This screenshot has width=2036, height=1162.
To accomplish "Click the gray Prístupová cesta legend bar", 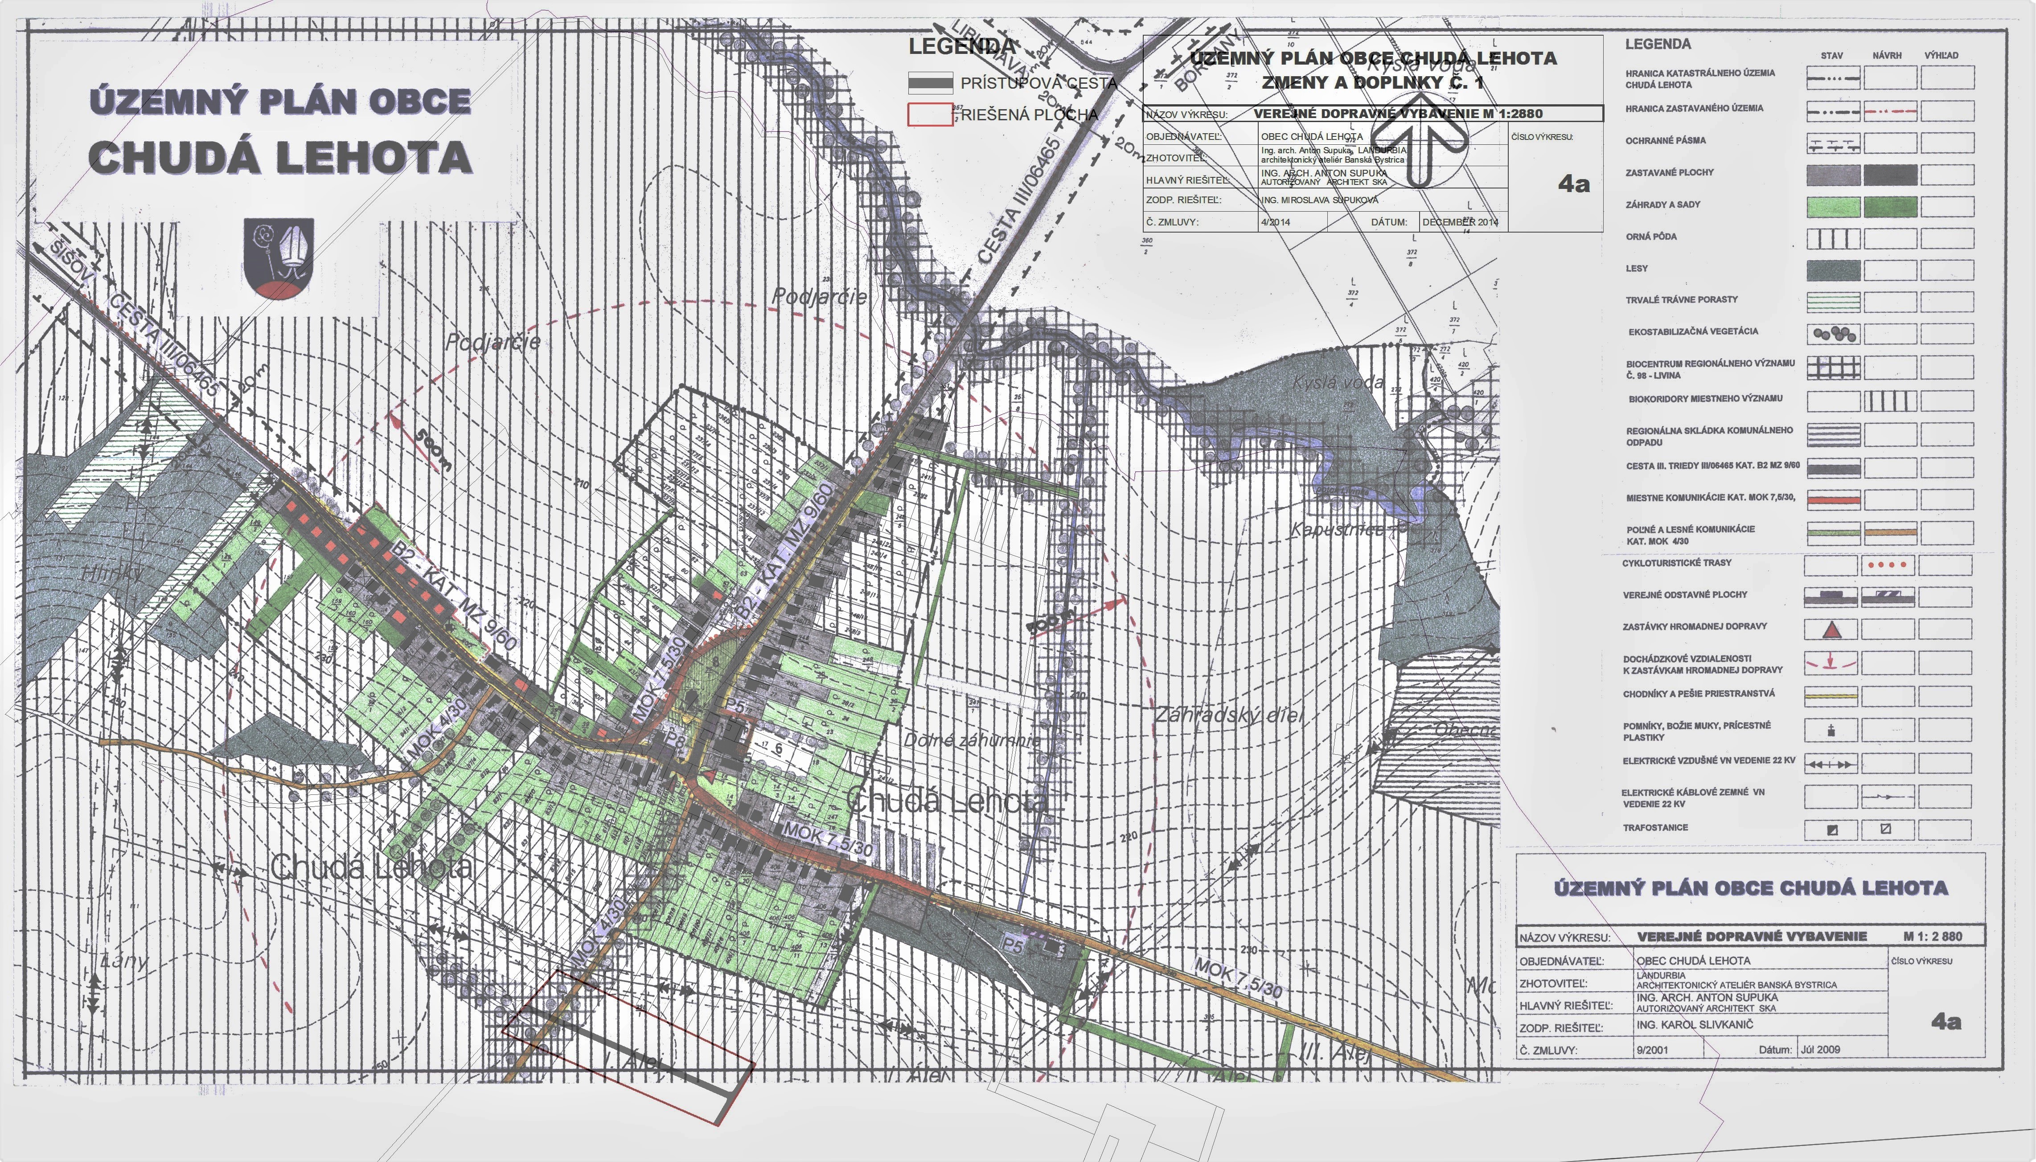I will coord(930,82).
